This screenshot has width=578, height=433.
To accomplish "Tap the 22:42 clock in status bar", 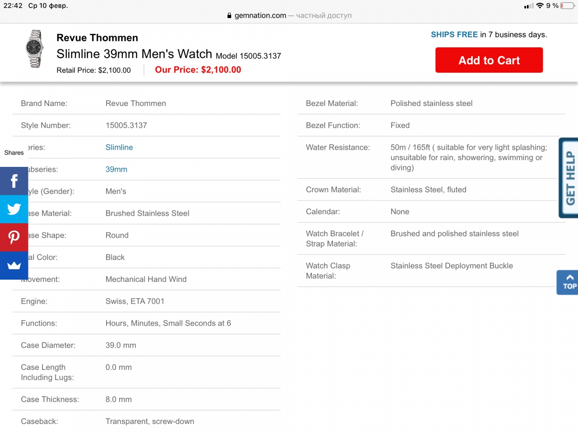I will pyautogui.click(x=13, y=6).
